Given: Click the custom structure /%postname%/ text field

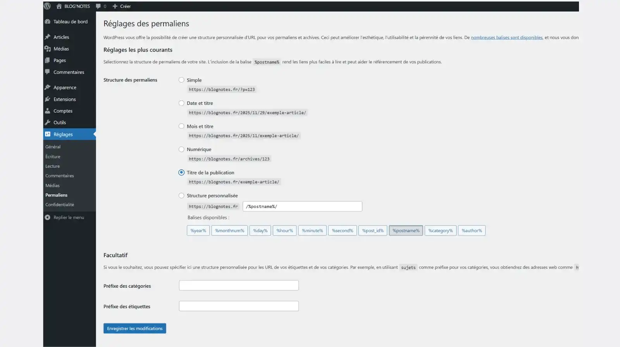Looking at the screenshot, I should [302, 206].
